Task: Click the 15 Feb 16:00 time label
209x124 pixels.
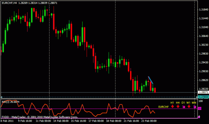Action: 79,121
